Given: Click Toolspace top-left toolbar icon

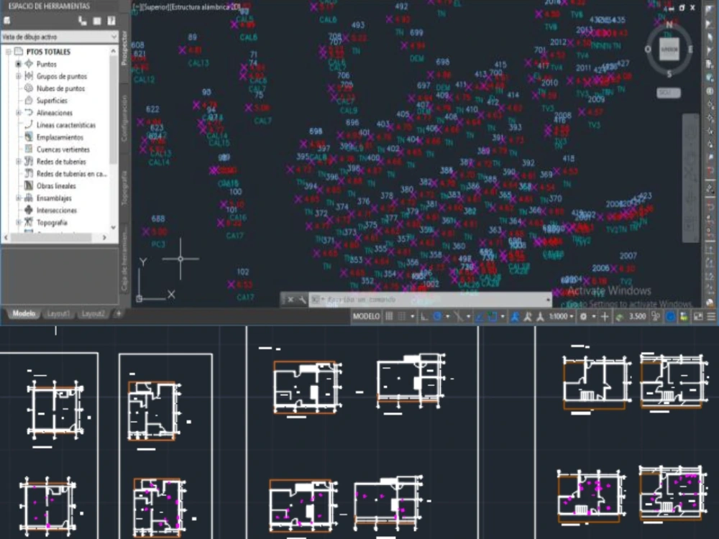Looking at the screenshot, I should [x=7, y=21].
